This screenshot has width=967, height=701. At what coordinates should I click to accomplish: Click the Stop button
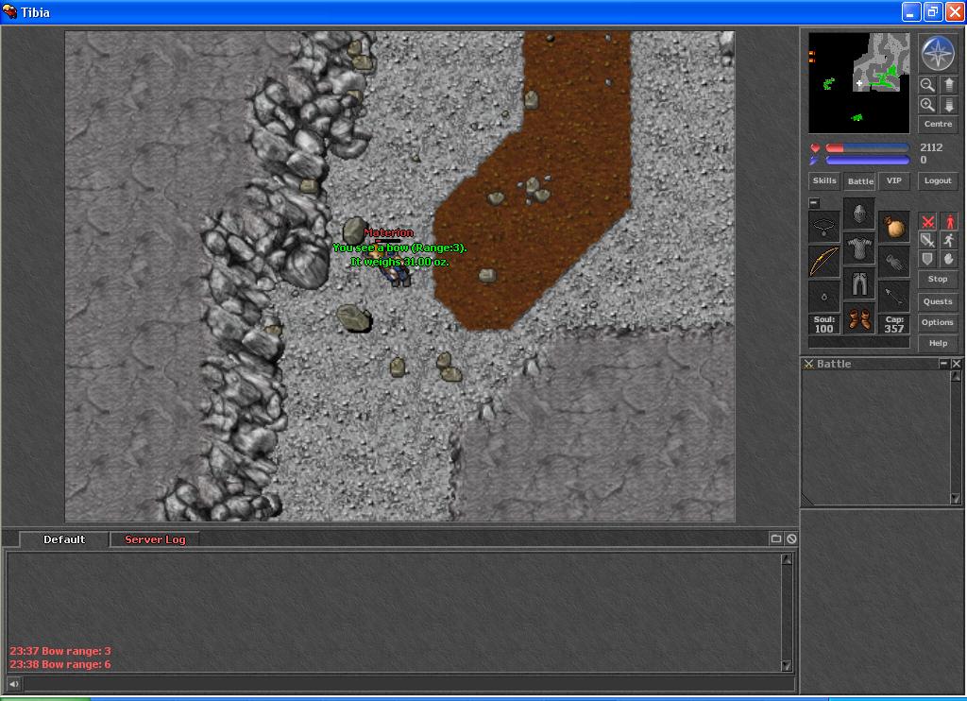[x=938, y=279]
